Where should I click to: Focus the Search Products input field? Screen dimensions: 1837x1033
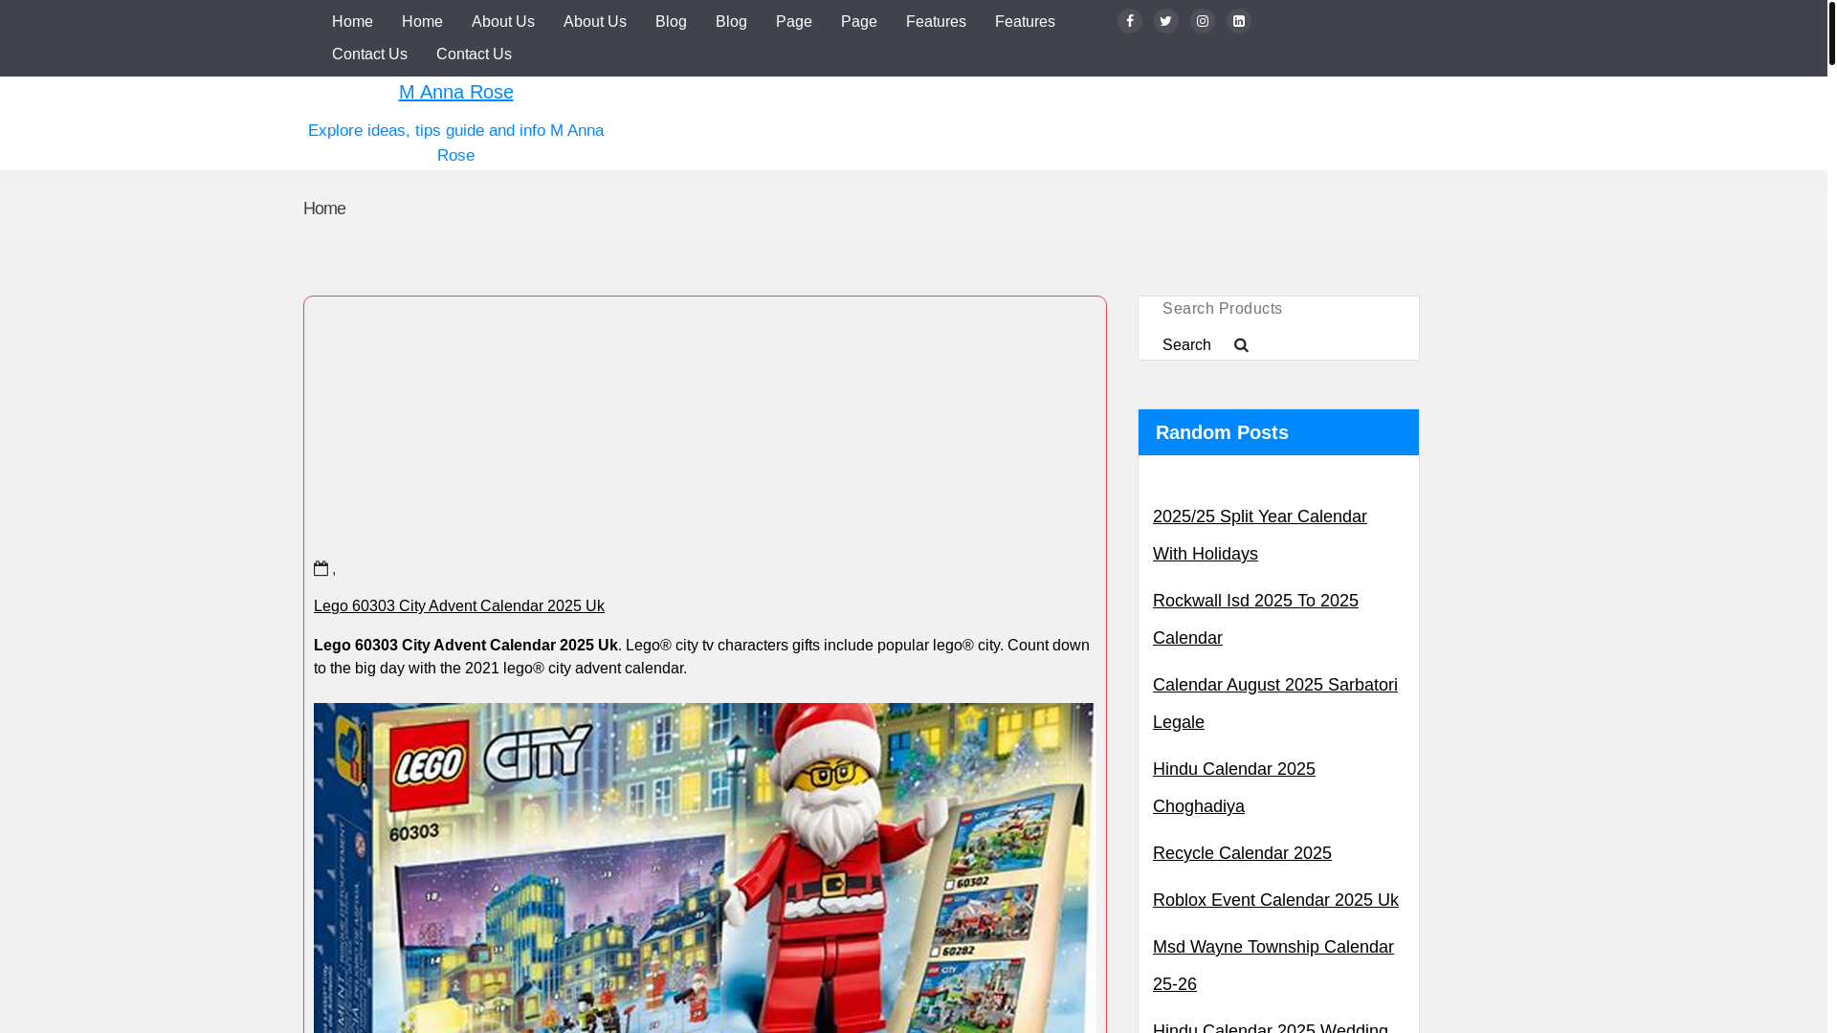tap(1278, 309)
